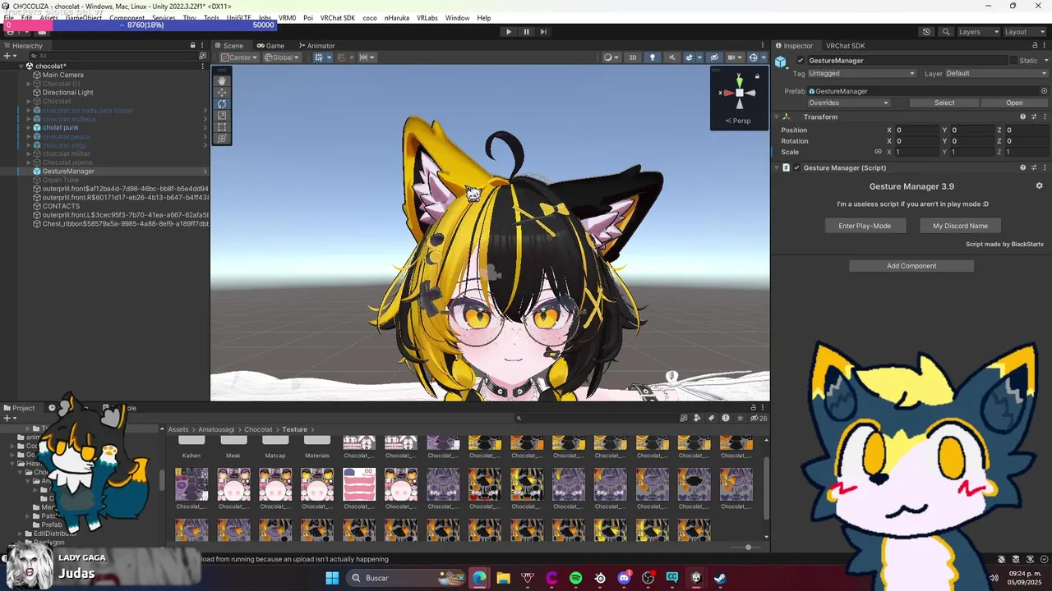Image resolution: width=1052 pixels, height=591 pixels.
Task: Switch to the VRChat SDK tab
Action: coord(845,46)
